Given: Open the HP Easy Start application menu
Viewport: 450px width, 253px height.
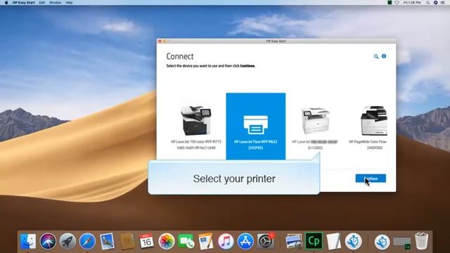Looking at the screenshot, I should 23,3.
